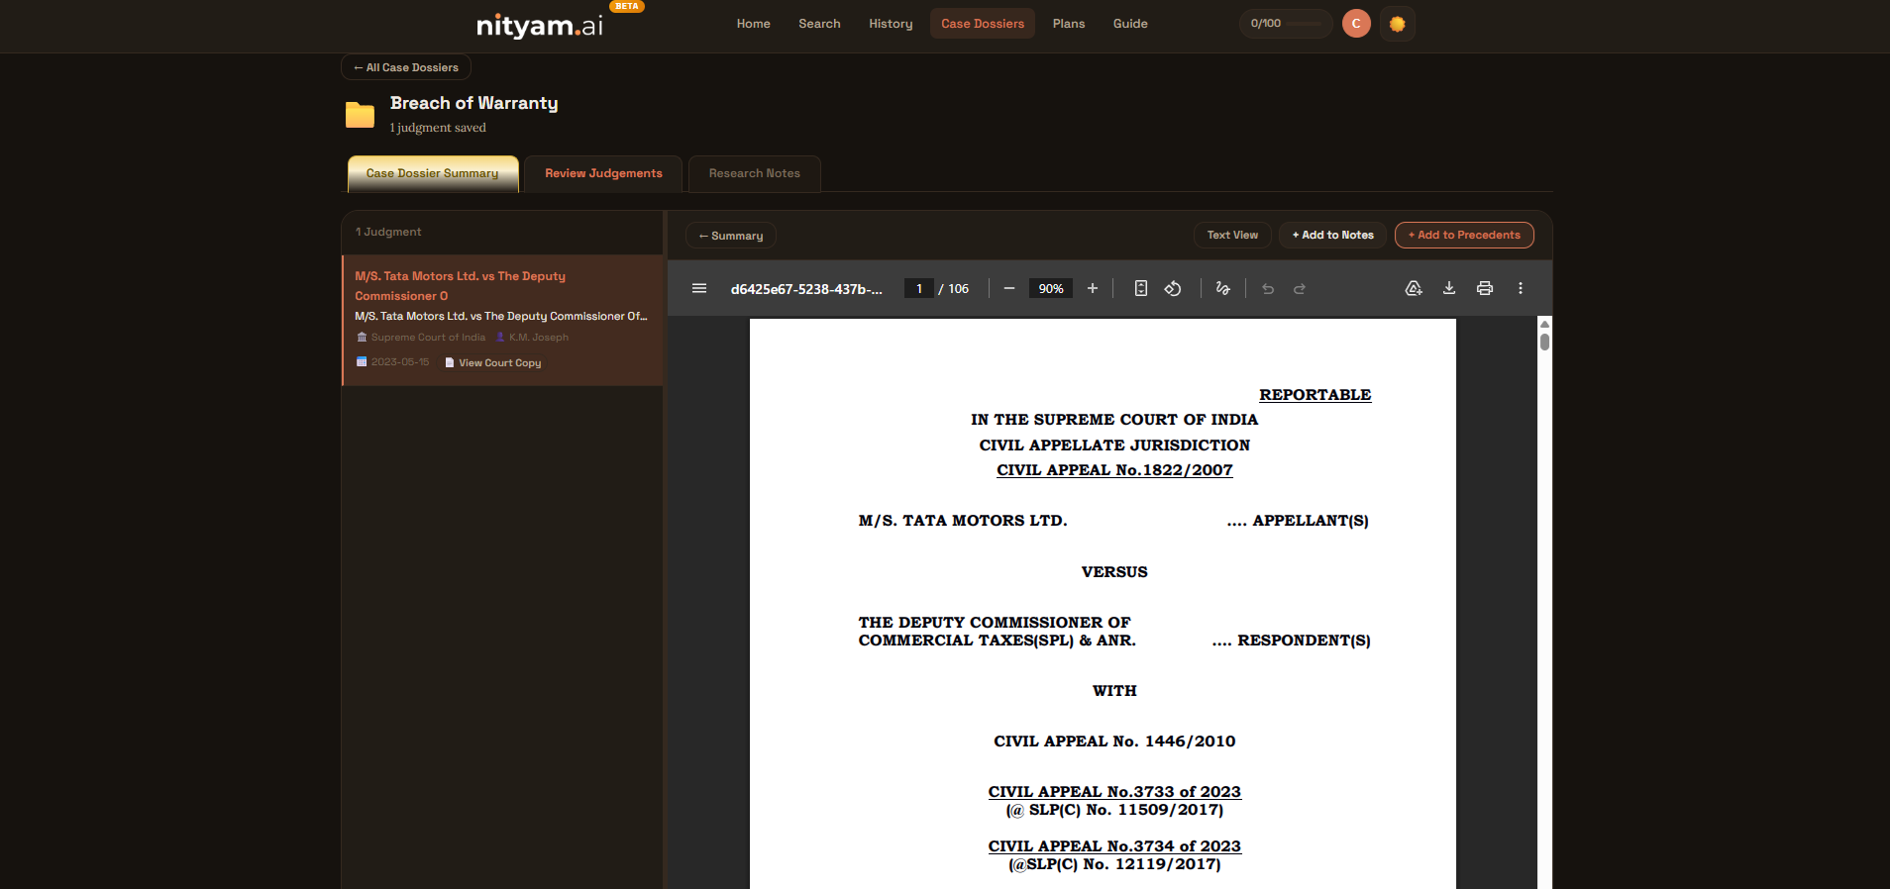This screenshot has height=889, width=1890.
Task: Click the PDF page number field
Action: 919,288
